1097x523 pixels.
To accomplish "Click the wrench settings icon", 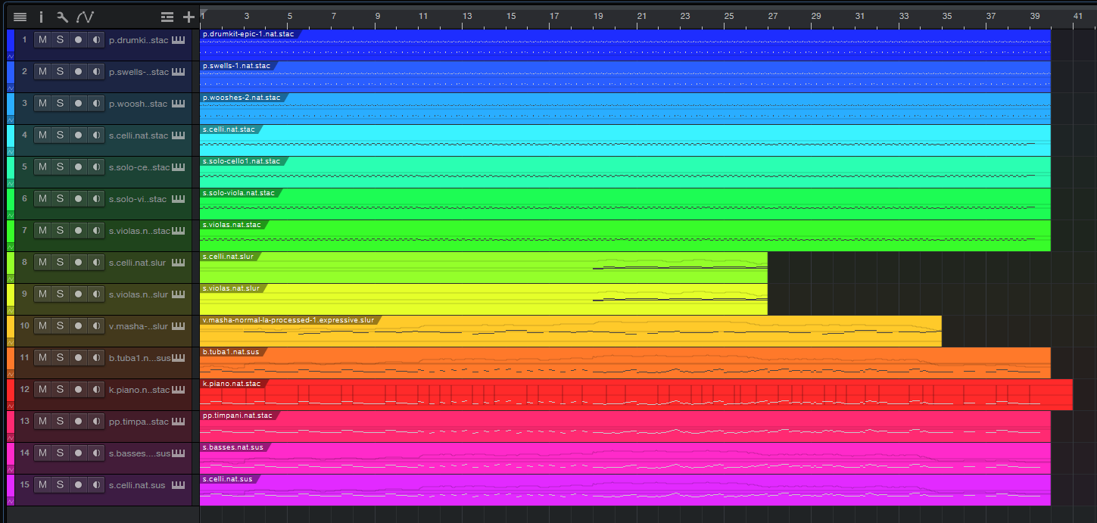I will (x=63, y=17).
